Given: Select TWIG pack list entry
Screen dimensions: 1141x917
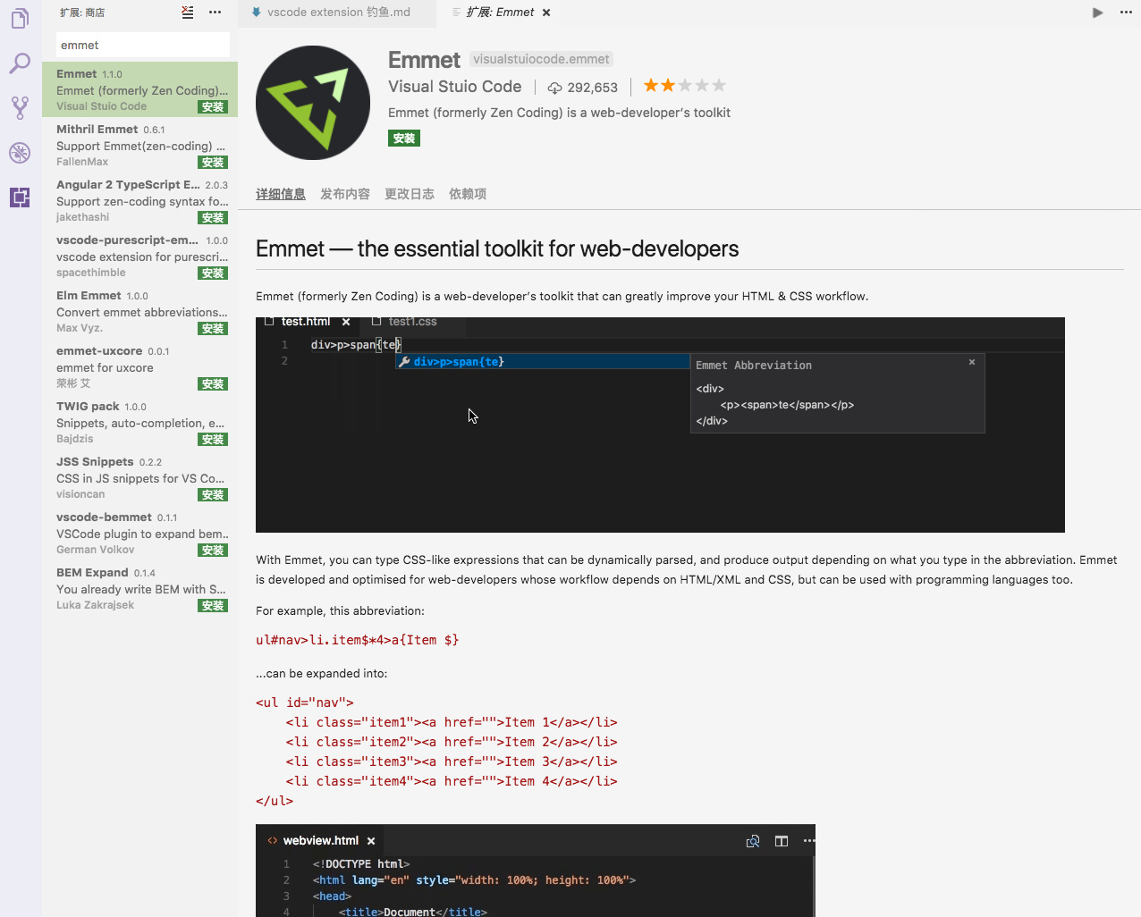Looking at the screenshot, I should [139, 422].
